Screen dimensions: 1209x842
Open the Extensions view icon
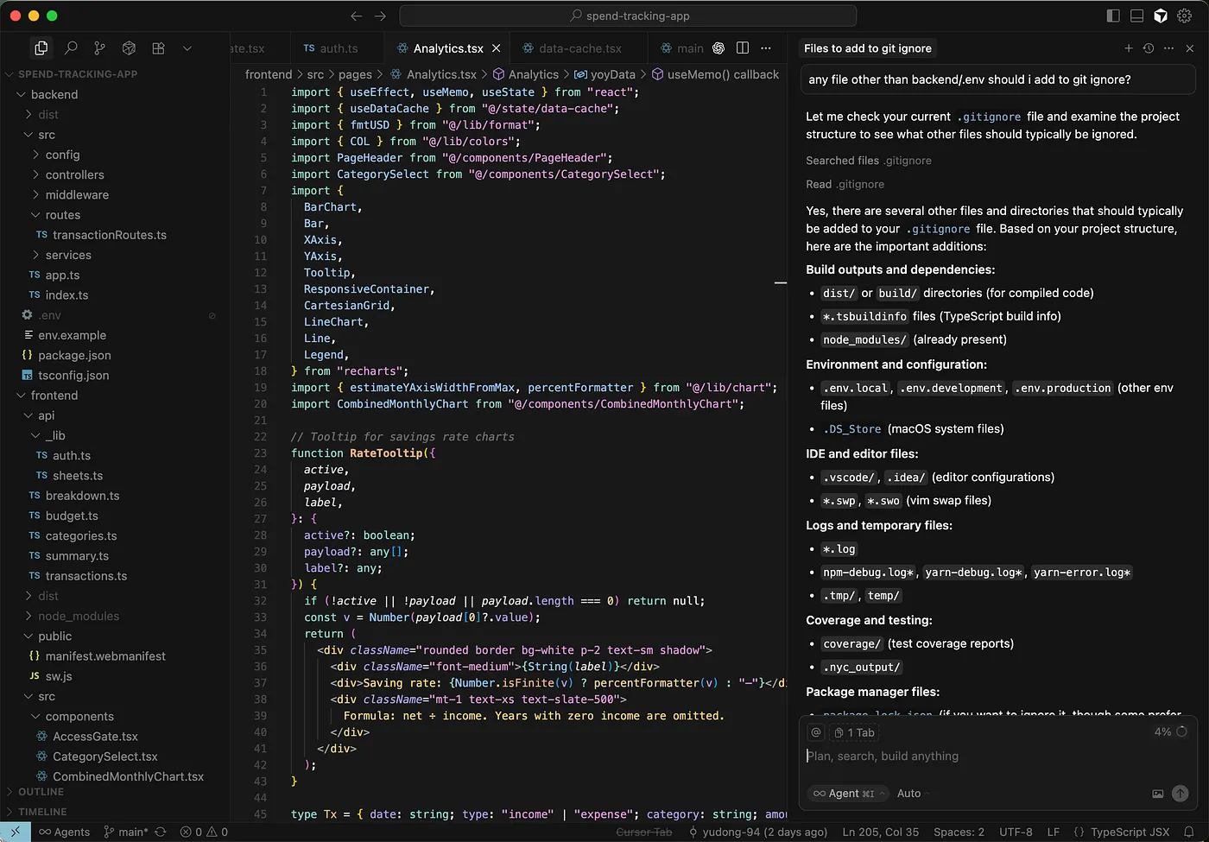click(158, 48)
